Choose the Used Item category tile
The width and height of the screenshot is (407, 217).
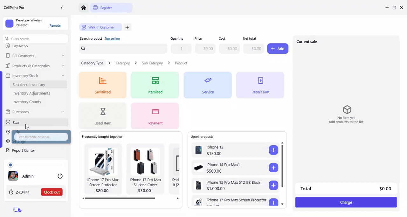tap(103, 116)
